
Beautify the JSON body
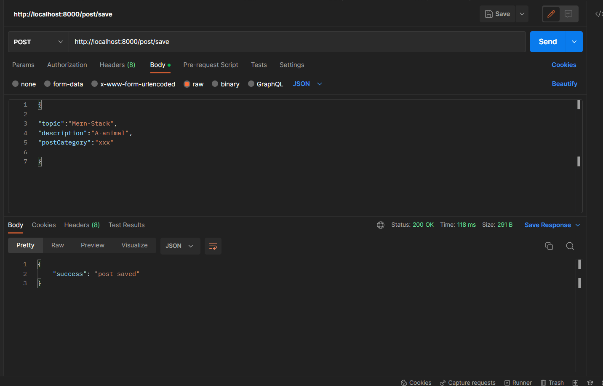point(564,84)
